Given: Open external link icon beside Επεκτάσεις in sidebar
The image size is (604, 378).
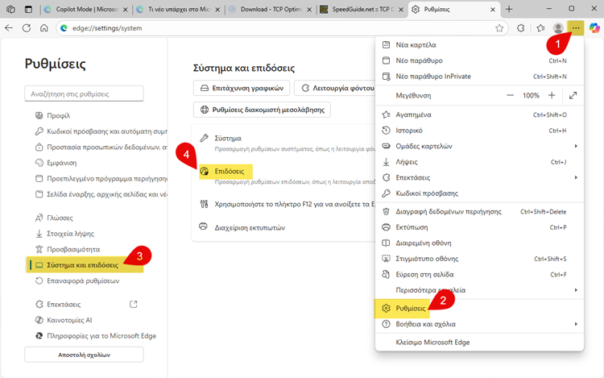Looking at the screenshot, I should [x=134, y=305].
